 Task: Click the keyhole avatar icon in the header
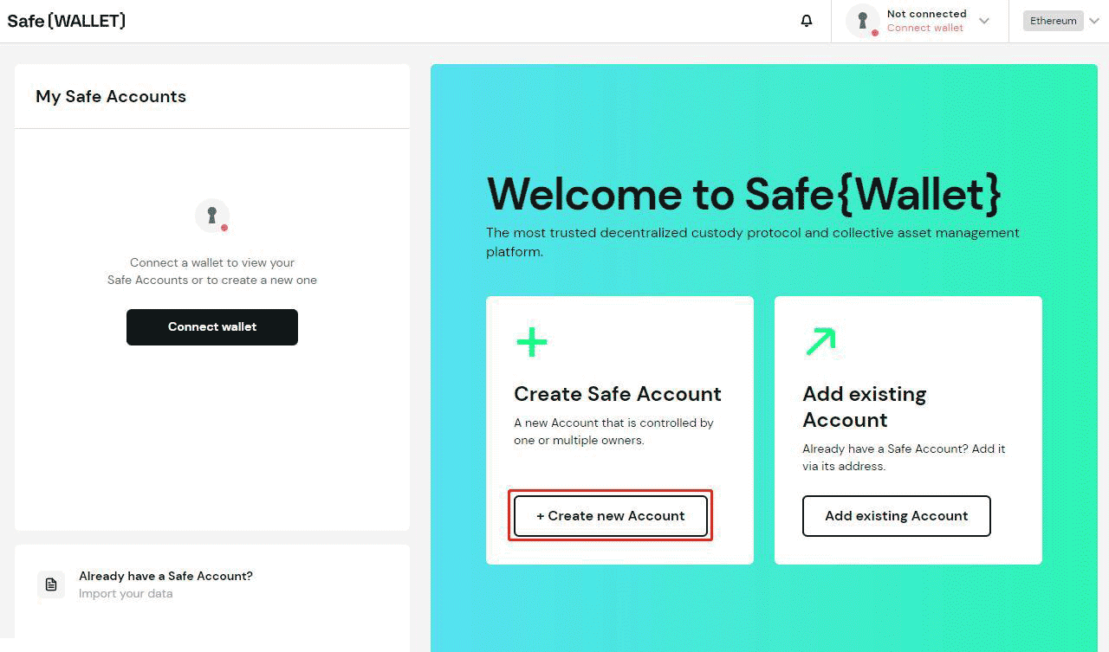(861, 20)
